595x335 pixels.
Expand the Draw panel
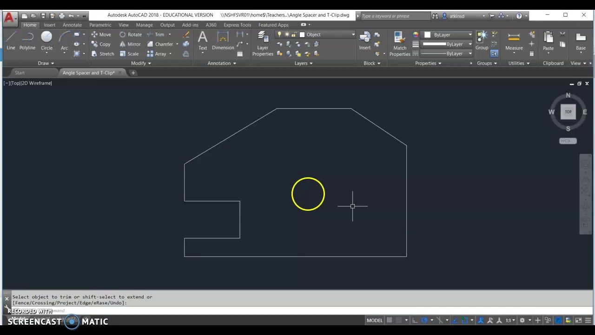(x=46, y=63)
